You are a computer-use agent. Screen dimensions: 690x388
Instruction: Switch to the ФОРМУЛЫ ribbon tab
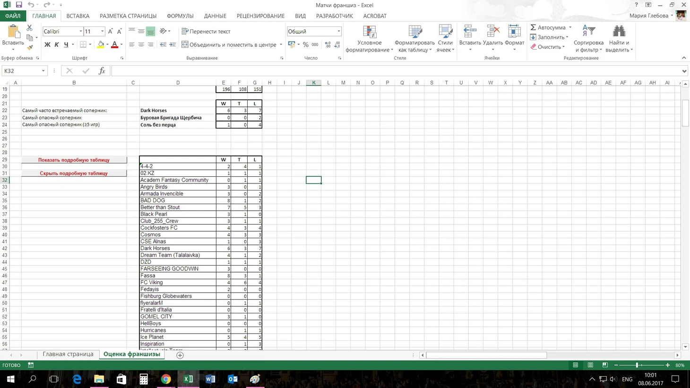(180, 16)
